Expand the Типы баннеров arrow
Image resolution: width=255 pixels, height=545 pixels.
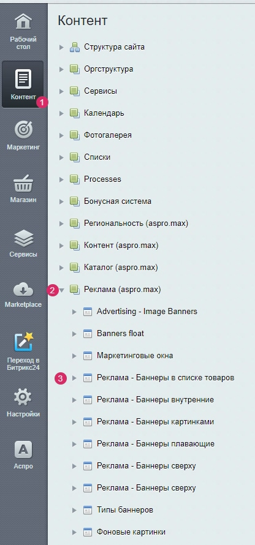click(x=74, y=510)
